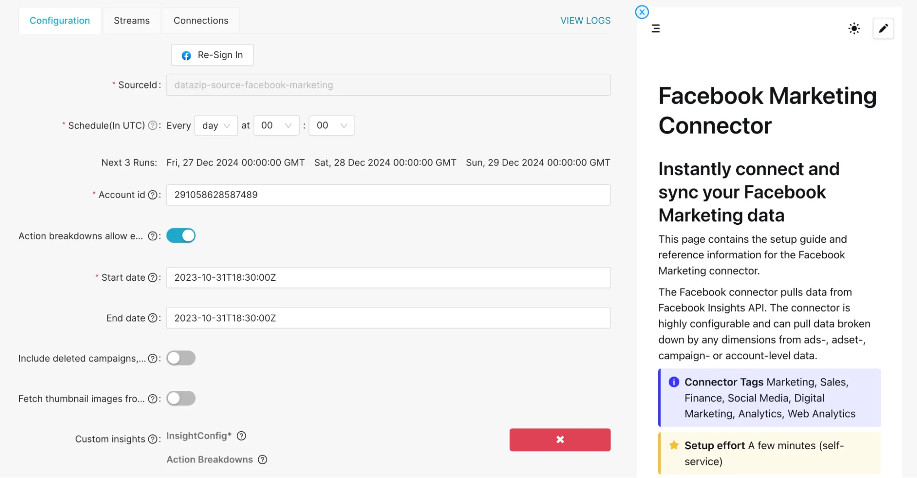The image size is (917, 478).
Task: Click the 'Facebook Marketing Connector' heading
Action: [767, 111]
